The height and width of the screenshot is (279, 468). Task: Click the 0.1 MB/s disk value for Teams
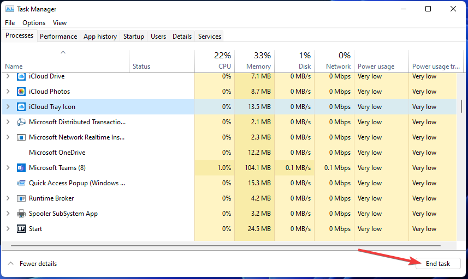pos(298,168)
